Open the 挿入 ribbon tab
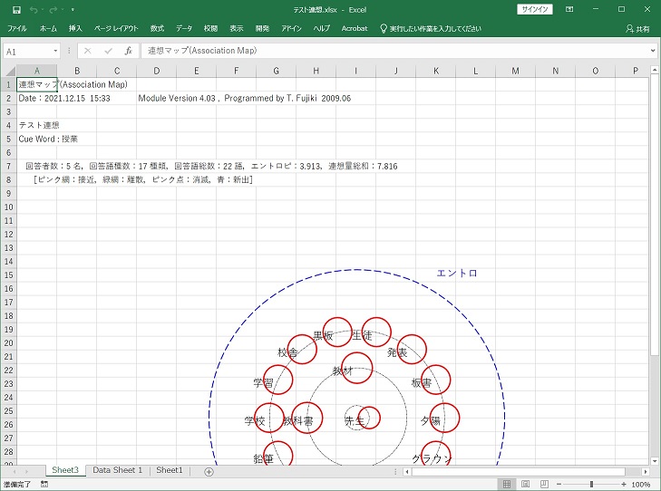 point(75,29)
